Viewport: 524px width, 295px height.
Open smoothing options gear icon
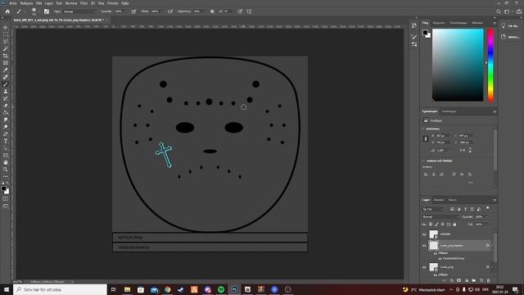click(212, 11)
